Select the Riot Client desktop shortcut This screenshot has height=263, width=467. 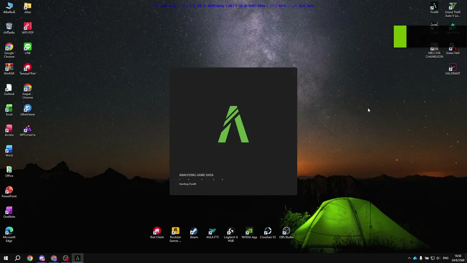[157, 233]
